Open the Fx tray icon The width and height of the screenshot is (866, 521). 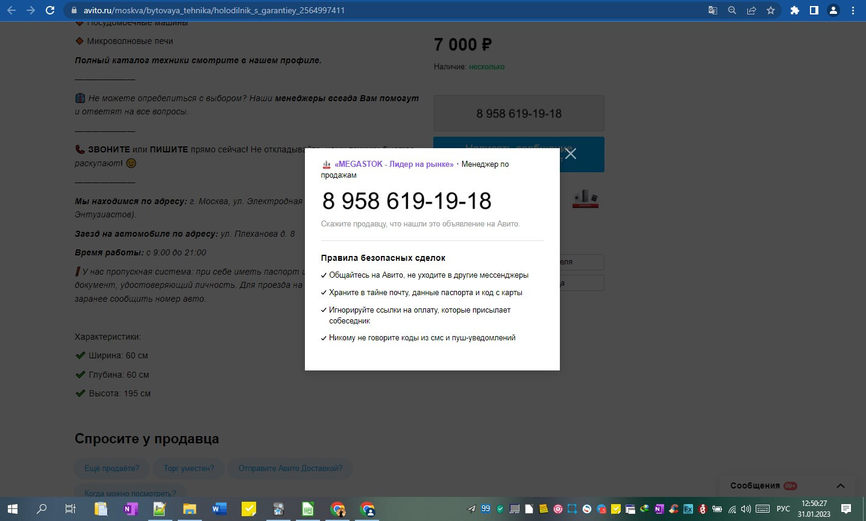point(688,509)
